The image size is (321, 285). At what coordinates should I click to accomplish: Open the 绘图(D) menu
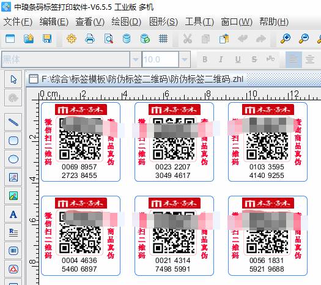[126, 21]
